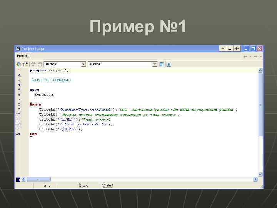Screen dimensions: 277x208
Task: Maximize the Project1.dpr editor window
Action: pyautogui.click(x=253, y=49)
